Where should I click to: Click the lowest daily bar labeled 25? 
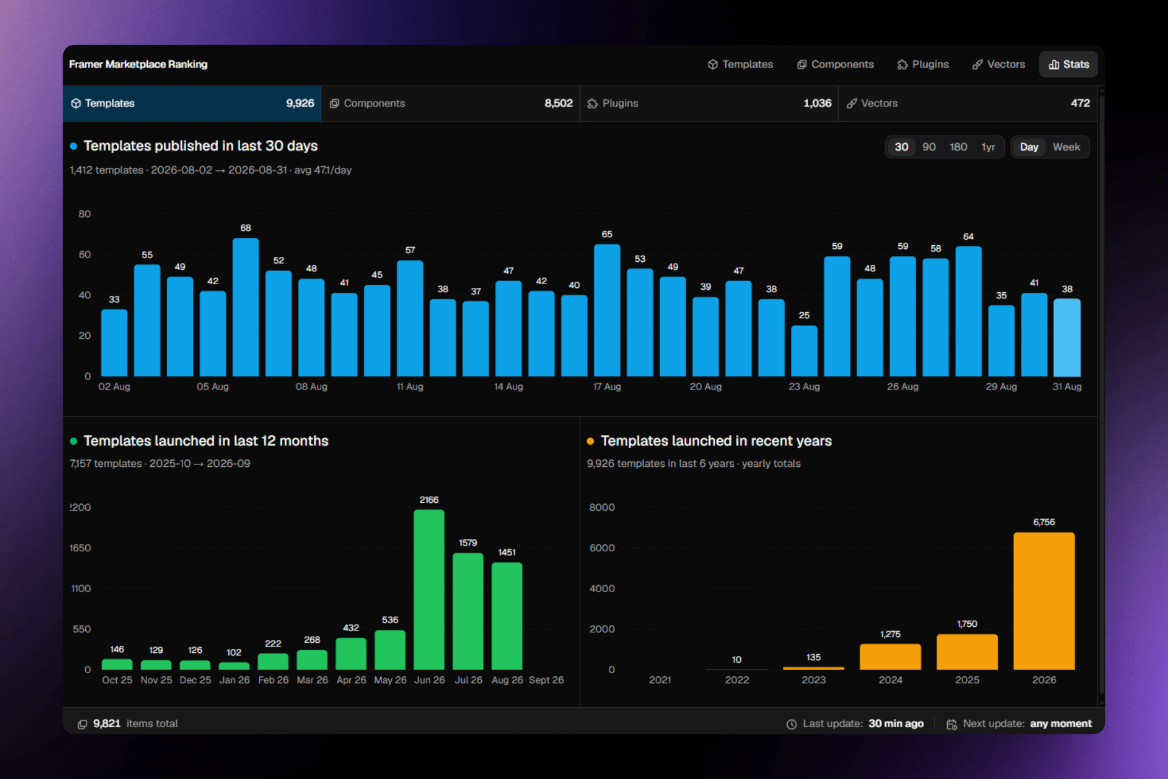pos(804,351)
